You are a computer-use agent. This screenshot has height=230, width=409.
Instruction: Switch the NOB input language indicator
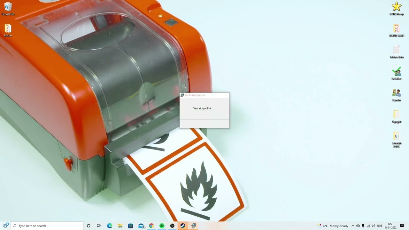(380, 226)
